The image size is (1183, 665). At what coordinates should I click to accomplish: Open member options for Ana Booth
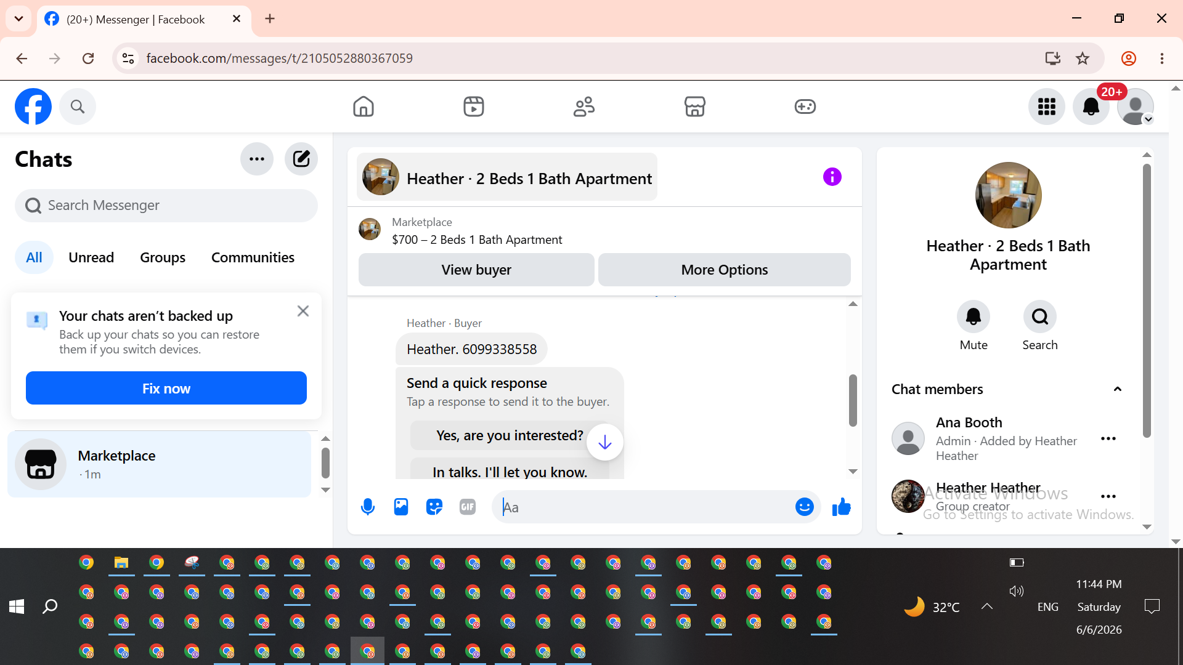click(x=1108, y=438)
